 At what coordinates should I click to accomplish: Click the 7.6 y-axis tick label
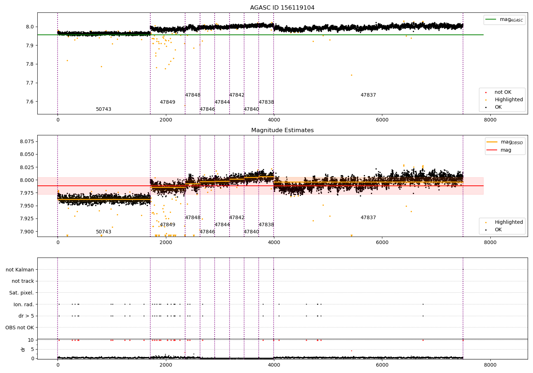click(x=29, y=102)
